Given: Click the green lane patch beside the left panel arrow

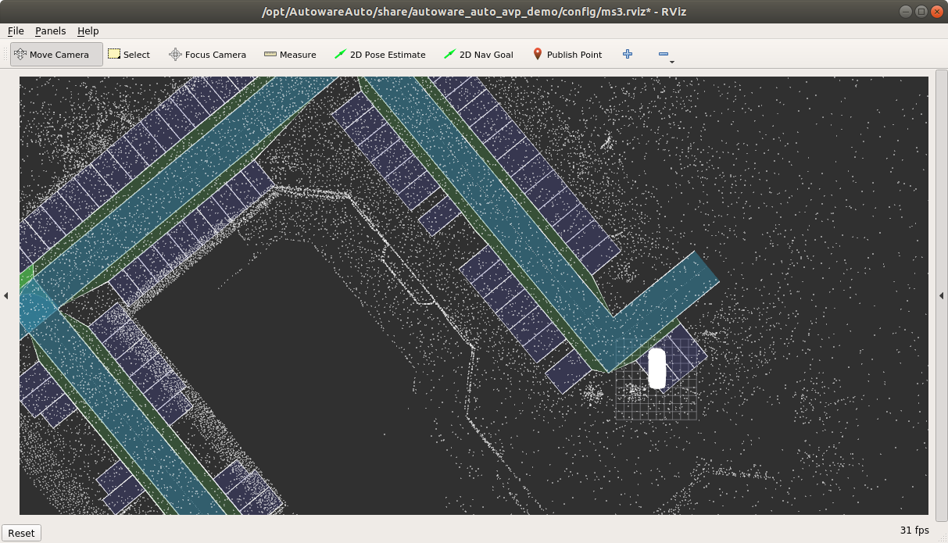Looking at the screenshot, I should click(27, 276).
